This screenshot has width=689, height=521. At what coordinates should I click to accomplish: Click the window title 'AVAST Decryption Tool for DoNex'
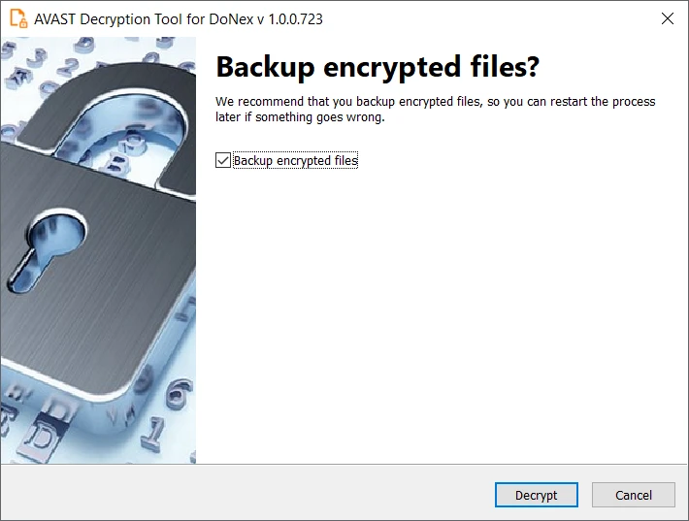[x=145, y=19]
